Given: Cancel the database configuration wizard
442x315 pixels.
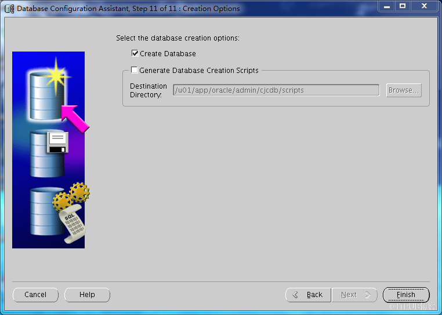Looking at the screenshot, I should tap(35, 295).
